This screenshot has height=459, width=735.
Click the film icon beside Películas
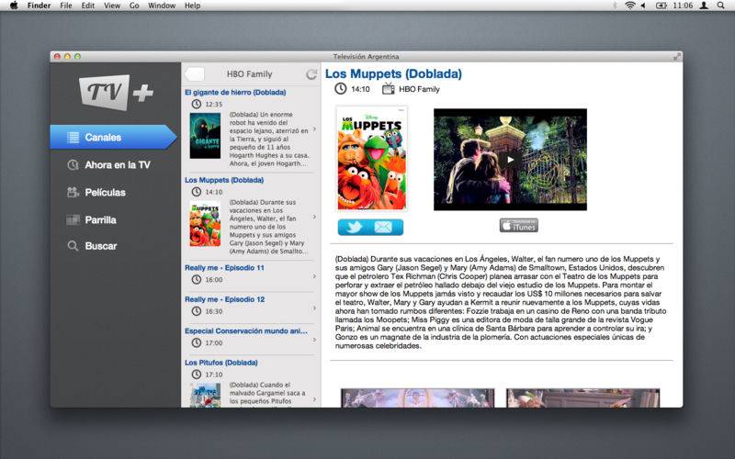73,192
